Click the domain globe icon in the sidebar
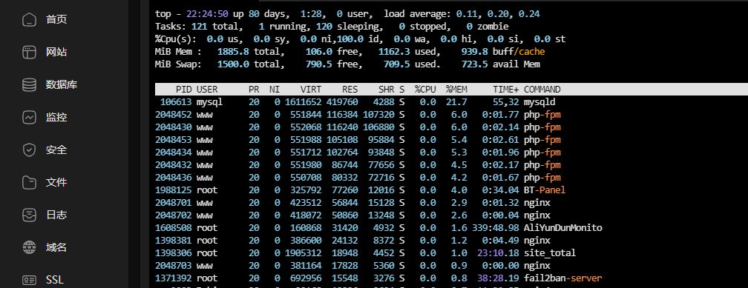This screenshot has width=748, height=288. coord(30,247)
